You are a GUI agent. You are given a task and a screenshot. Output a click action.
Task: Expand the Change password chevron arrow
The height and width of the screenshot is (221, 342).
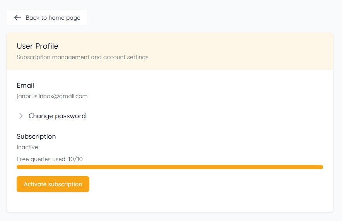tap(21, 116)
